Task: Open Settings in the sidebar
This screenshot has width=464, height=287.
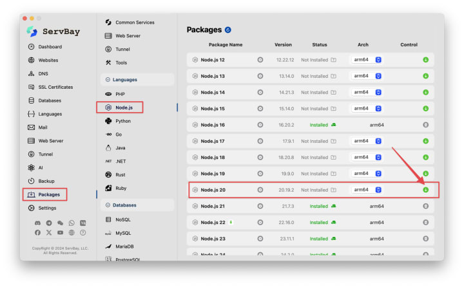Action: click(42, 208)
